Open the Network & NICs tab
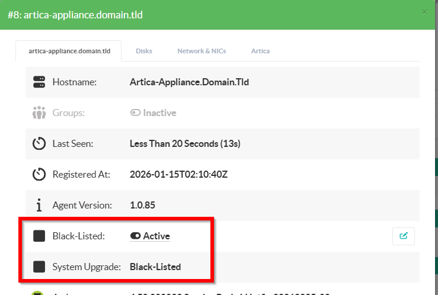438x295 pixels. (202, 51)
